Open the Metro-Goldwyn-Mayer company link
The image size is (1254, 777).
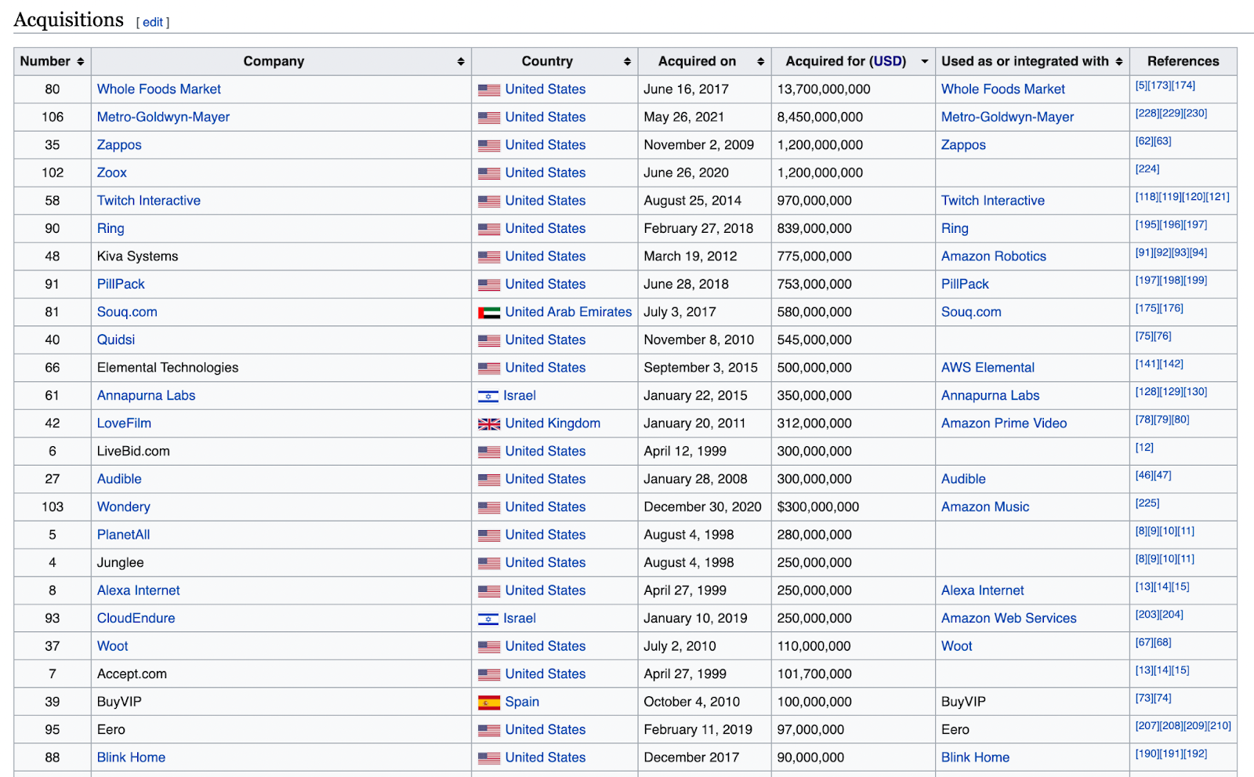163,117
